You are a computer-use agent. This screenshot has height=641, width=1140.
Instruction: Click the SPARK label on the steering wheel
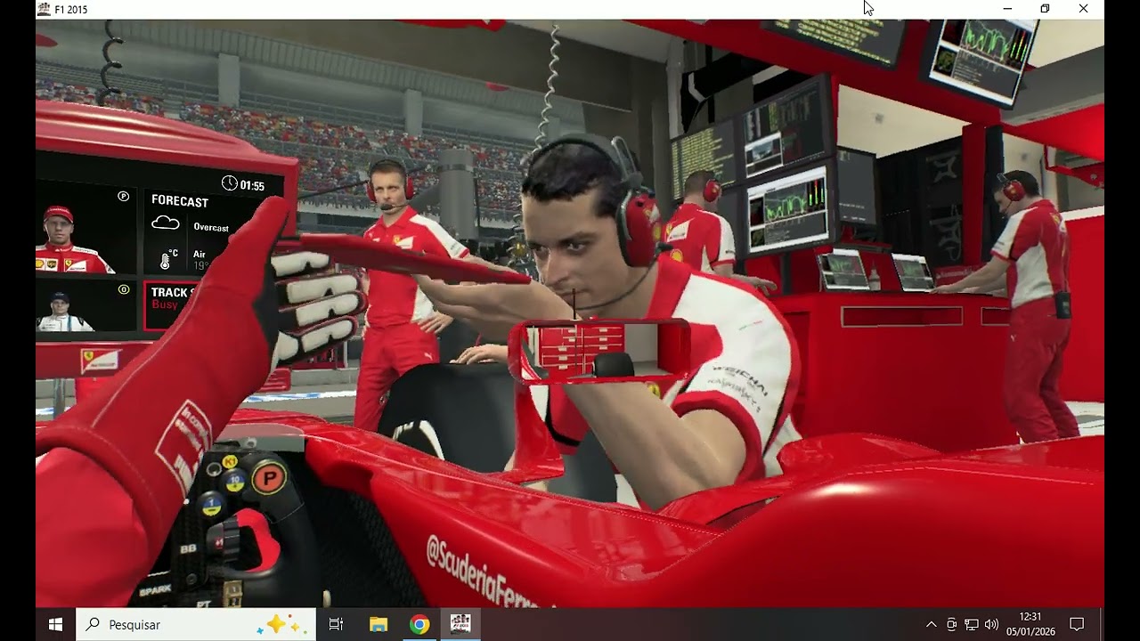coord(155,589)
